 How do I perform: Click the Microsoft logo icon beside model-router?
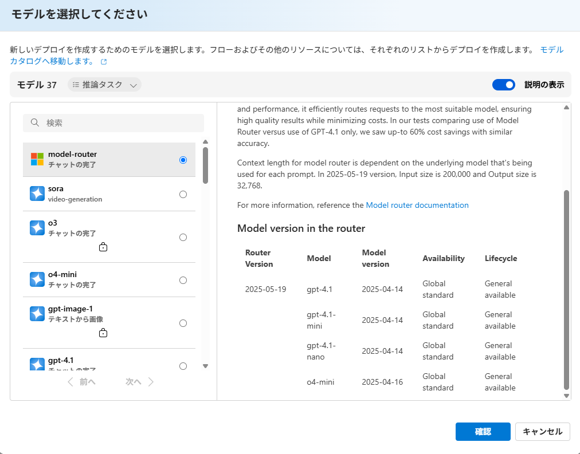(37, 159)
